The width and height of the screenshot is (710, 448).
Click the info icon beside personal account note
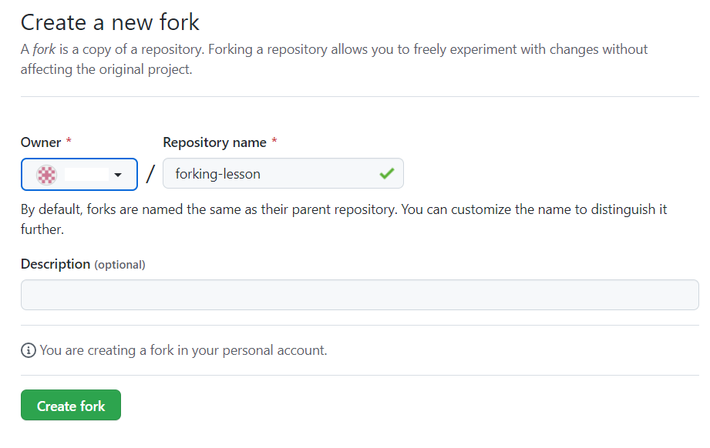point(29,351)
